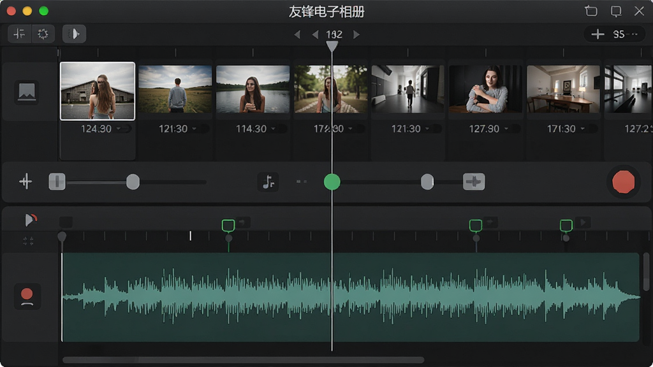Image resolution: width=653 pixels, height=367 pixels.
Task: Click the preview play button in toolbar
Action: click(74, 34)
